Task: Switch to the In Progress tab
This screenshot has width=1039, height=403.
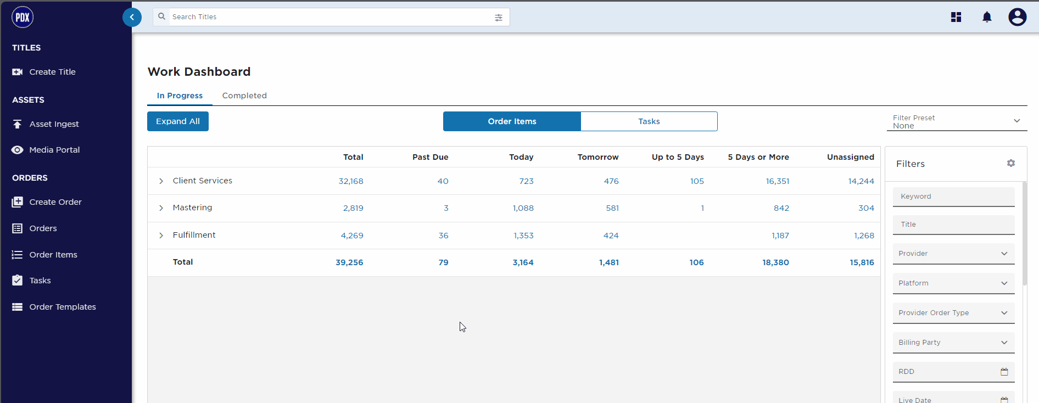Action: [180, 96]
